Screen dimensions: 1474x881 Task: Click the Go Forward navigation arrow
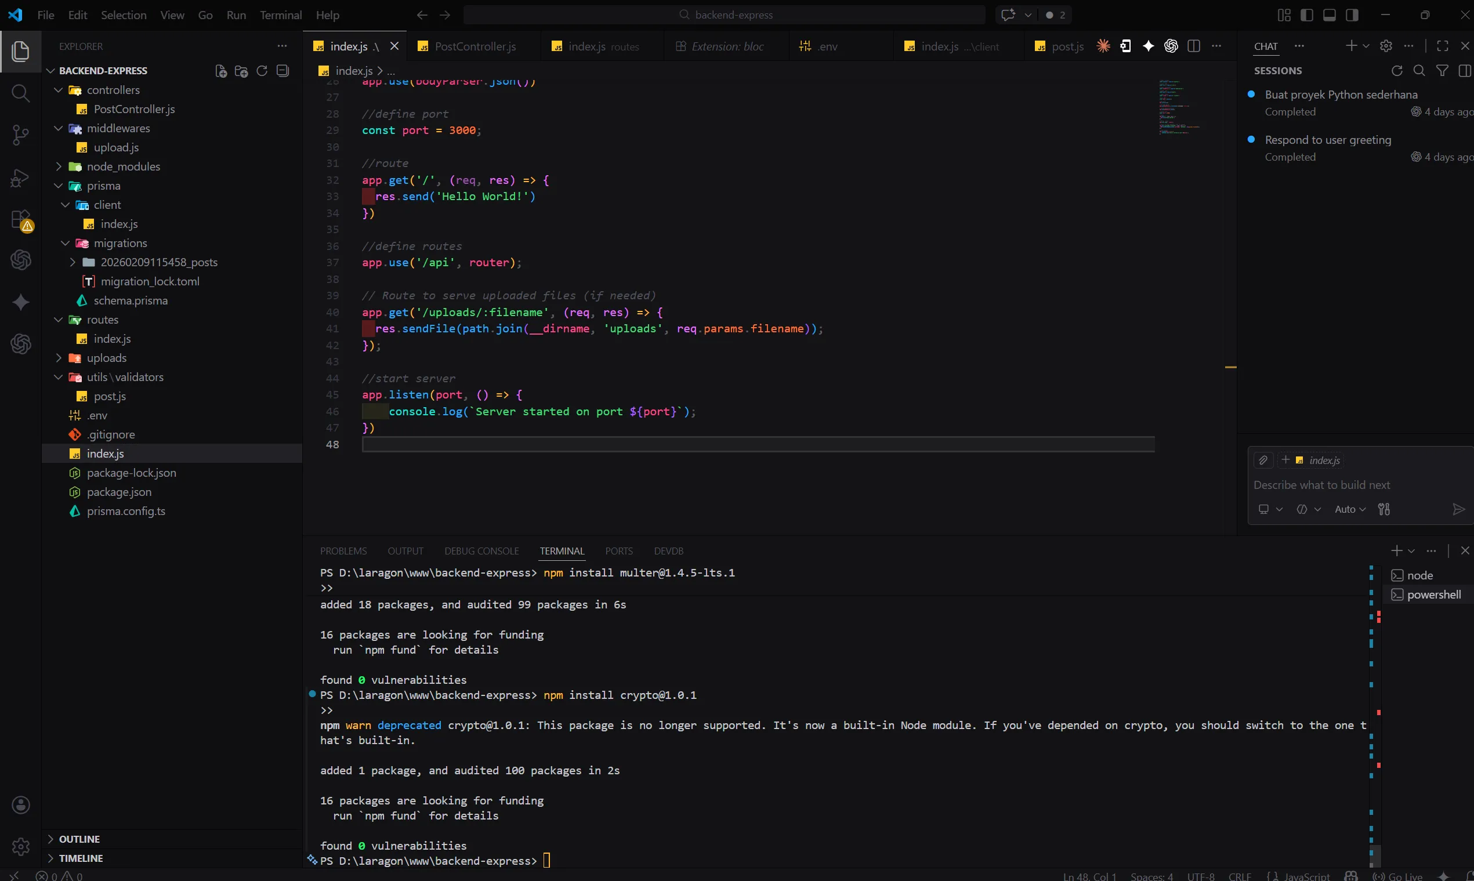(x=444, y=15)
